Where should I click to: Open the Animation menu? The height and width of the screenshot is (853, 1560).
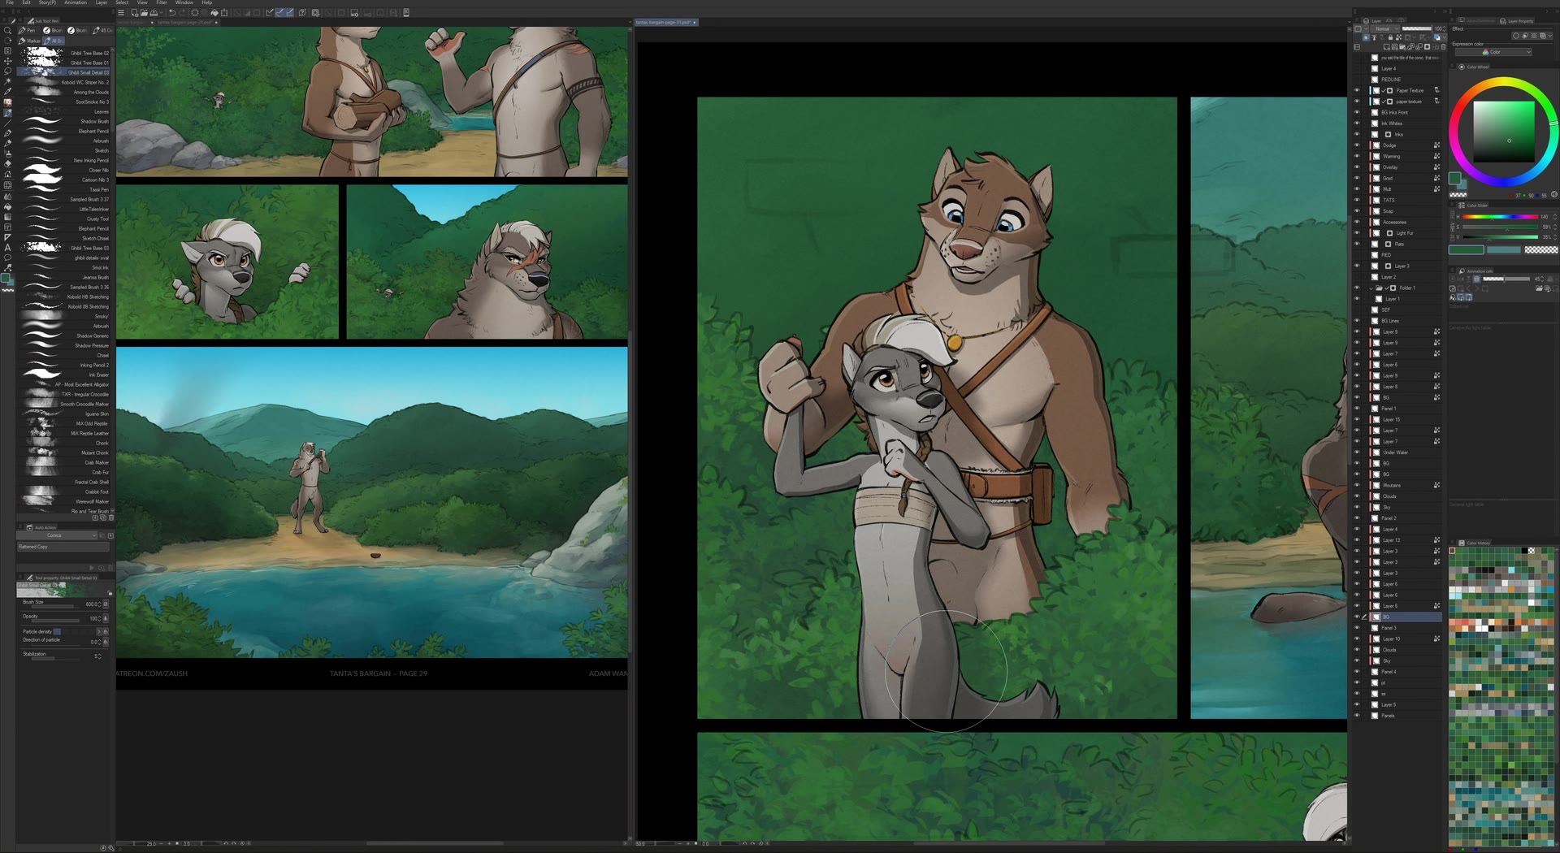click(x=76, y=2)
